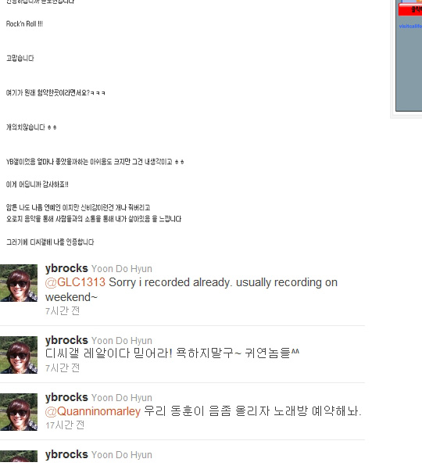Open ybrocks username on the @GLC1313 tweet
Viewport: 422px width, 466px height.
[x=66, y=268]
